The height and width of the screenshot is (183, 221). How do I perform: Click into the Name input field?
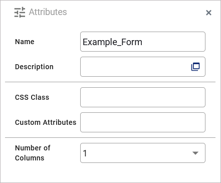[x=143, y=42]
